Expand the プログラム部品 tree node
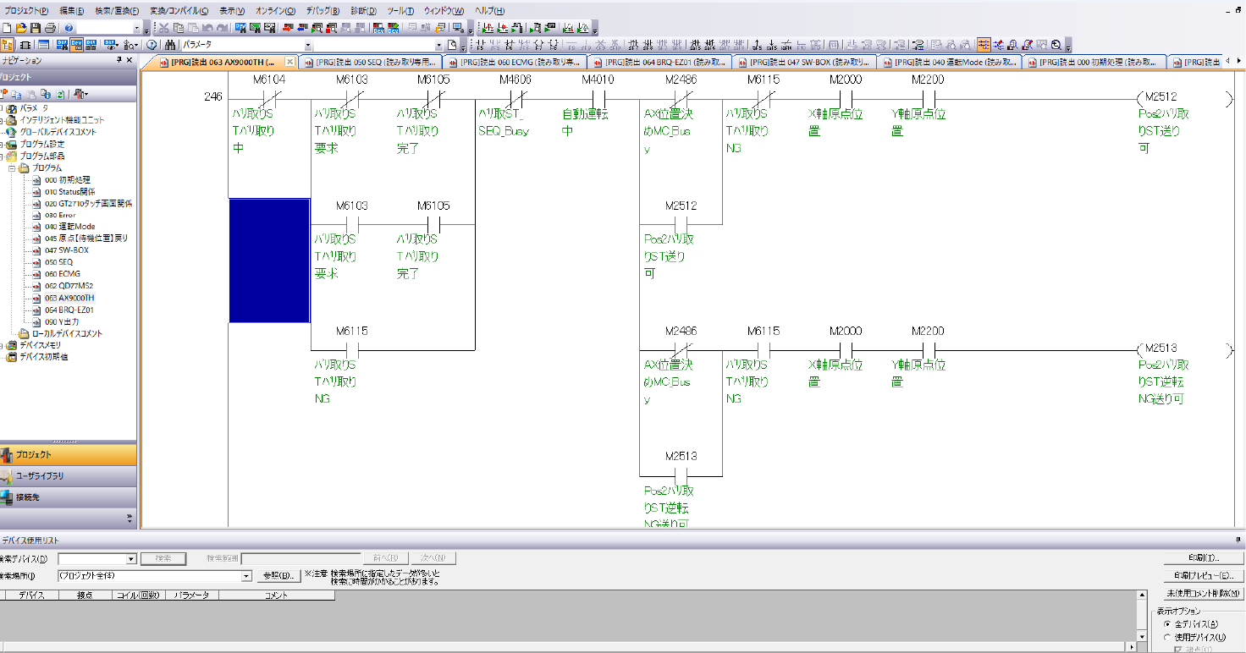The height and width of the screenshot is (653, 1246). [3, 156]
